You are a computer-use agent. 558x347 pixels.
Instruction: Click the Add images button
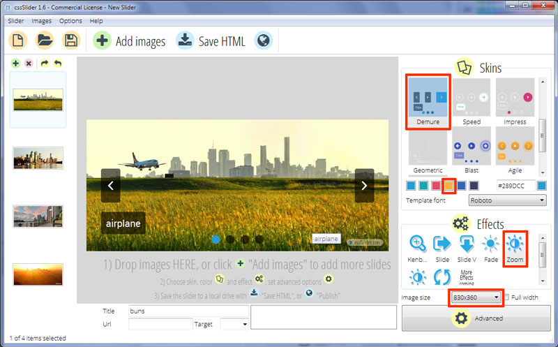coord(131,41)
